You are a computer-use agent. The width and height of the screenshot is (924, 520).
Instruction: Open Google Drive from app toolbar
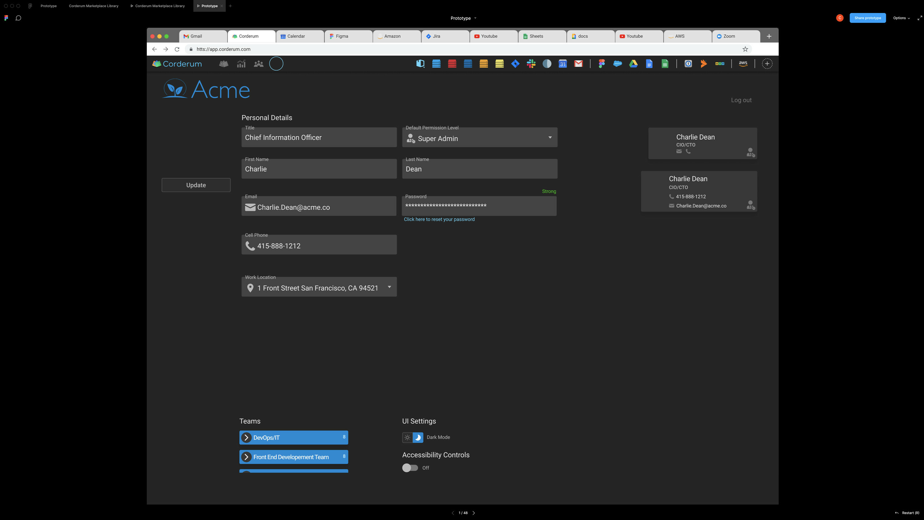(x=633, y=64)
